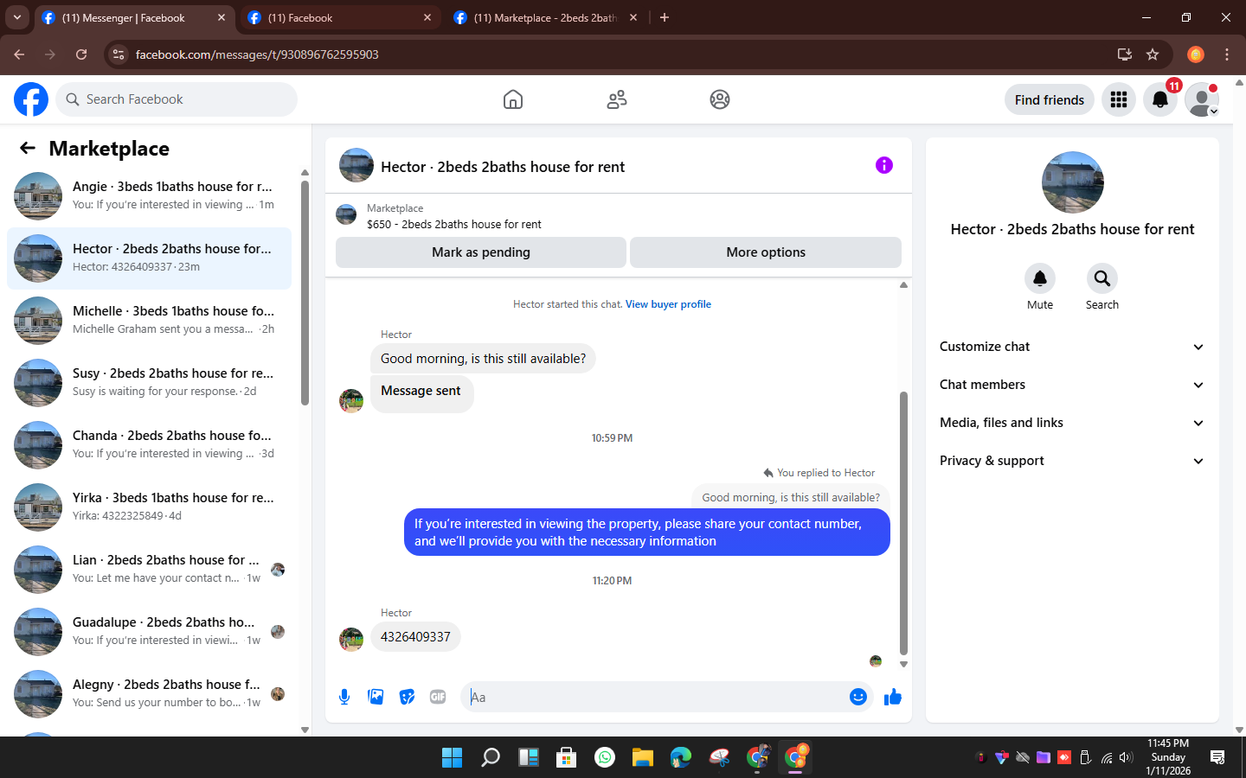Open the tab search dropdown arrow

(16, 17)
